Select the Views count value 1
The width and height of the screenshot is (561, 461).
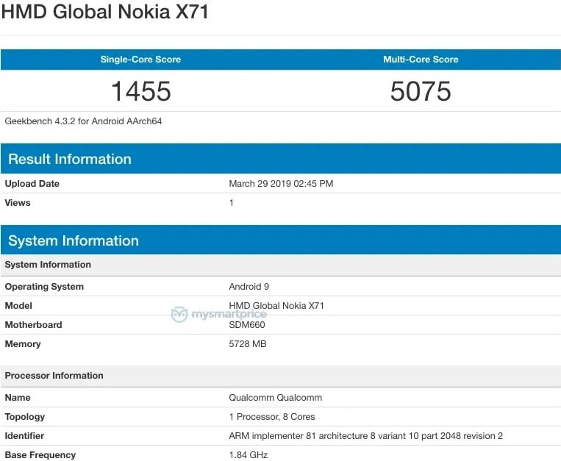pos(232,203)
